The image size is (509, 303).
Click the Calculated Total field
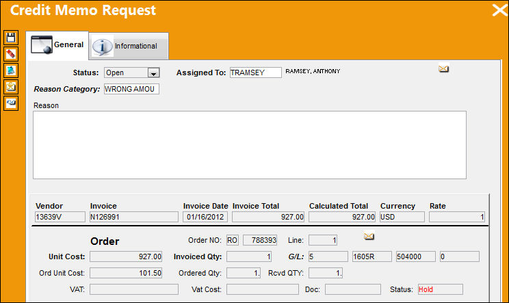coord(342,217)
